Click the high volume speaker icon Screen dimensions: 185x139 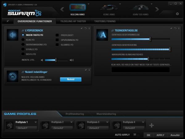click(x=72, y=60)
